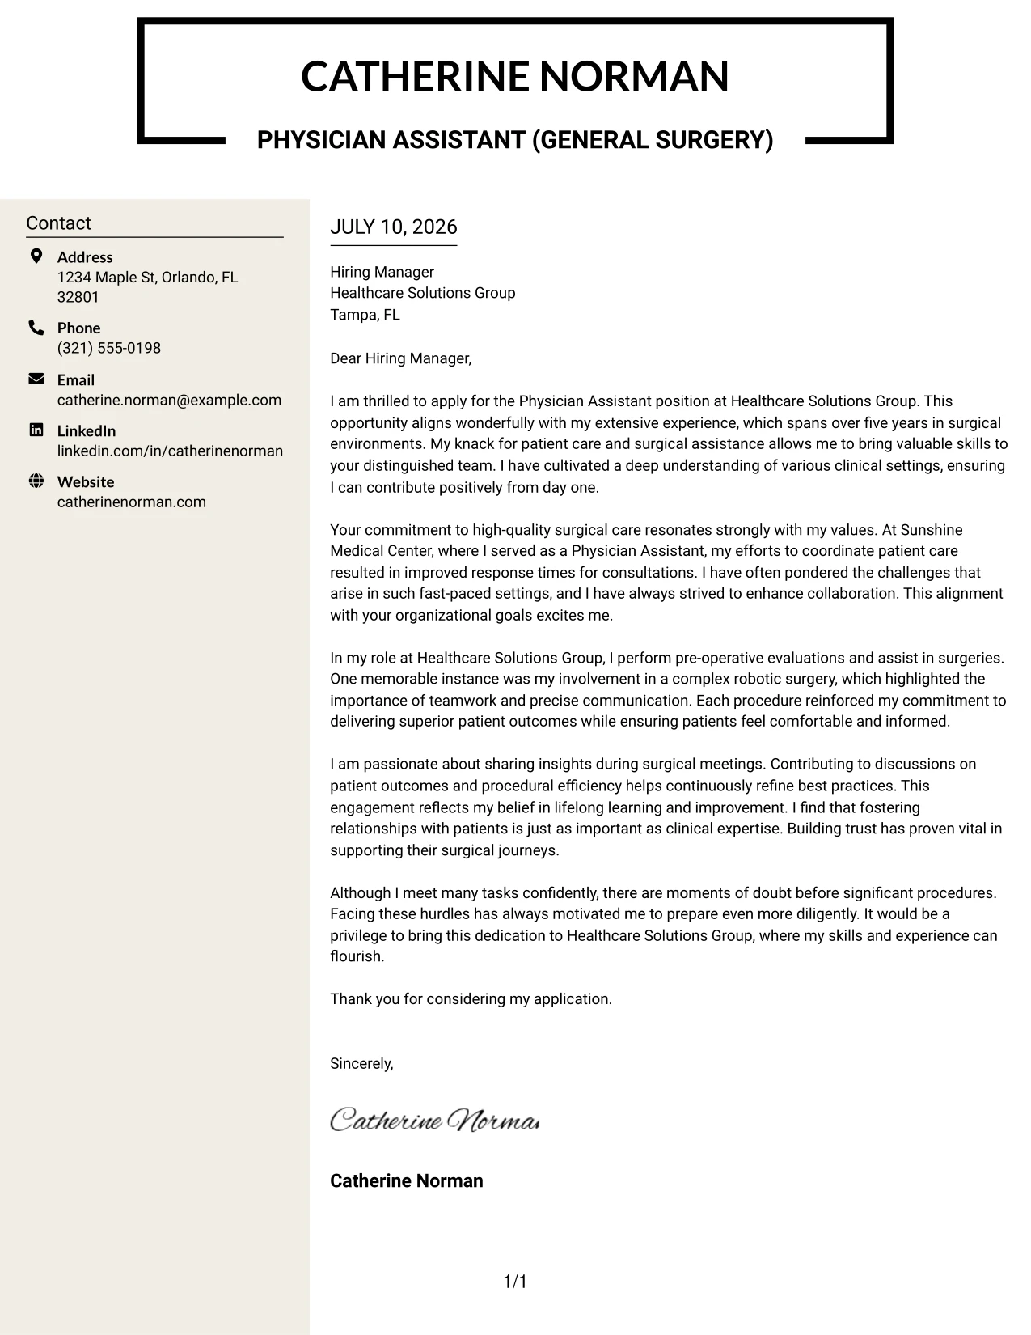Click the Physician Assistant (General Surgery) subtitle

[x=515, y=140]
